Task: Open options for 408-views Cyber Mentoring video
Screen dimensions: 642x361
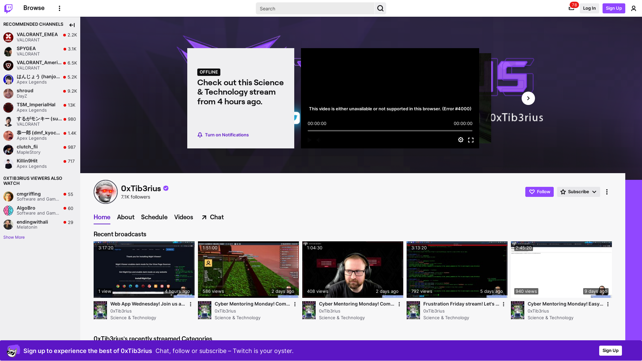Action: point(399,304)
